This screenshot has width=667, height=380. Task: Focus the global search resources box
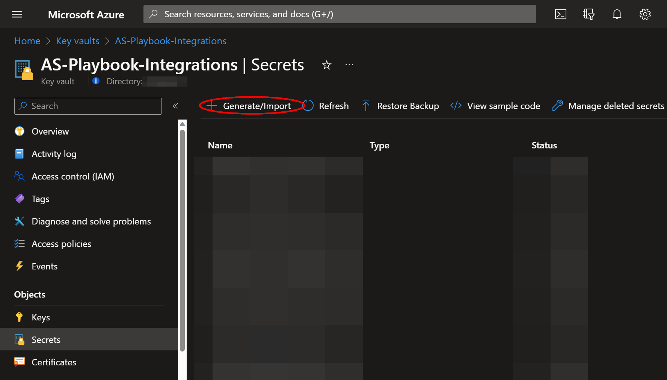click(x=340, y=14)
